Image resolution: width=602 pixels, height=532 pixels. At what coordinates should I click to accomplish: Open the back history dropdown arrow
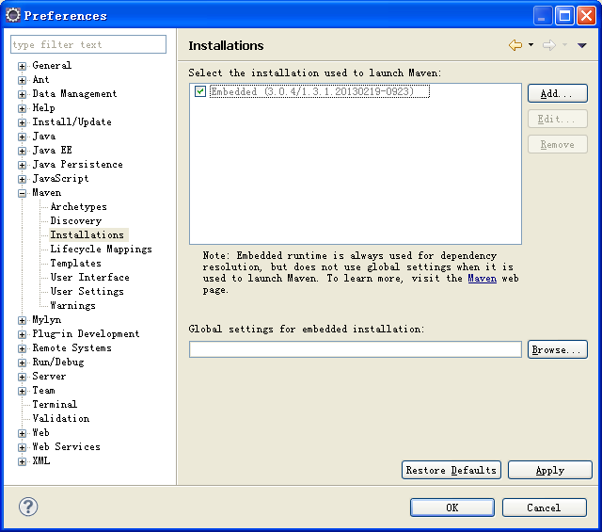[531, 45]
